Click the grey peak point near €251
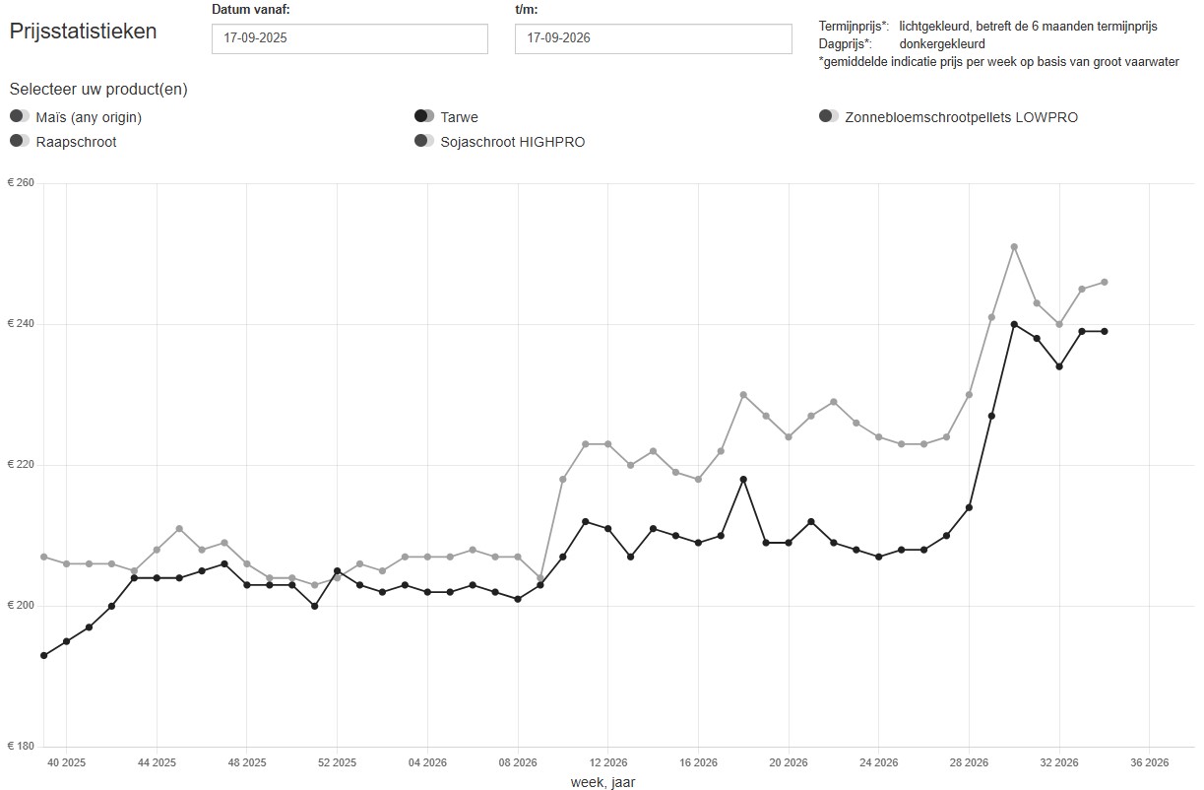 pos(1014,246)
